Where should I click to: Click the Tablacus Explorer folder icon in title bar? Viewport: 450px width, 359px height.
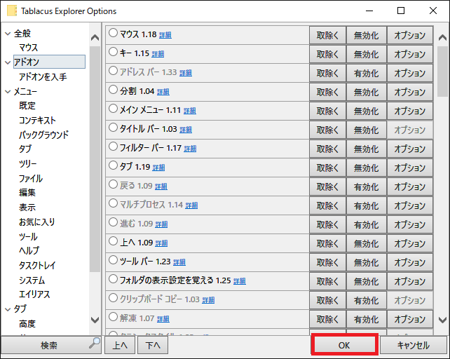pyautogui.click(x=12, y=11)
